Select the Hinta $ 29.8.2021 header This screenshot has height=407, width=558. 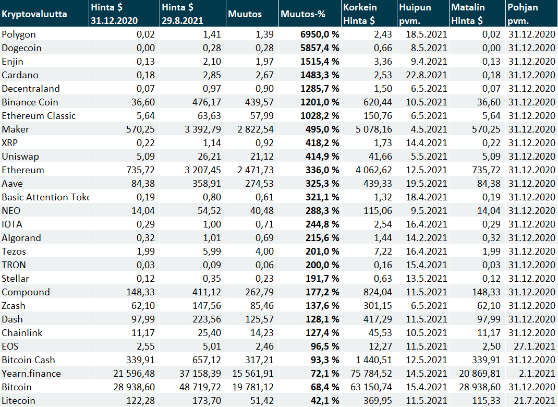183,14
